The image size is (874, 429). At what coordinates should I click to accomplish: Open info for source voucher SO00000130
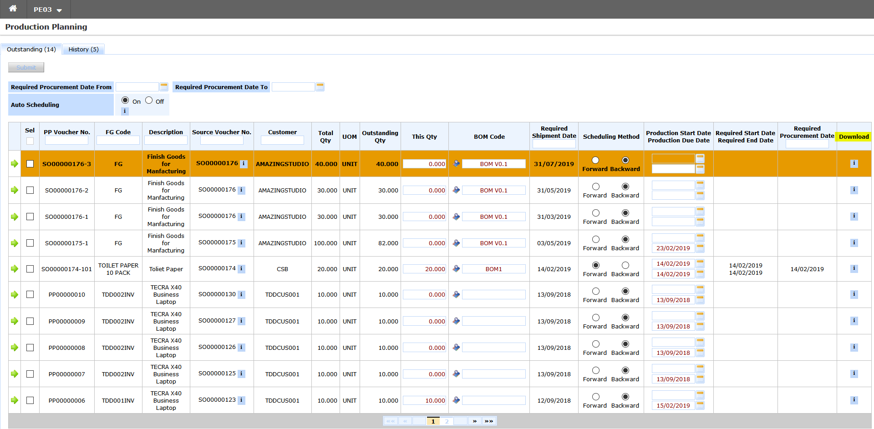(242, 295)
